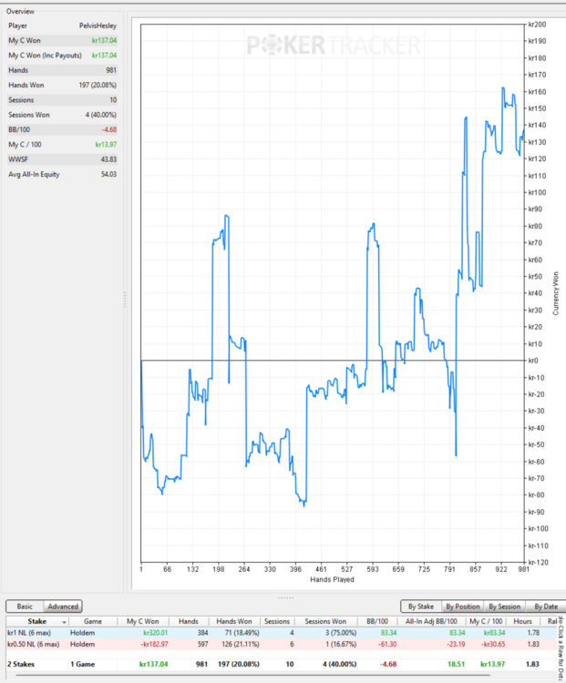566x683 pixels.
Task: Click the 2 Stakes summary row
Action: tap(282, 664)
